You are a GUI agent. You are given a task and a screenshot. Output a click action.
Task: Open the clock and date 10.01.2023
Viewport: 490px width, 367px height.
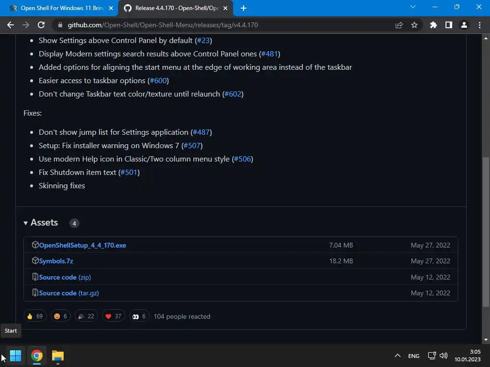pyautogui.click(x=468, y=356)
